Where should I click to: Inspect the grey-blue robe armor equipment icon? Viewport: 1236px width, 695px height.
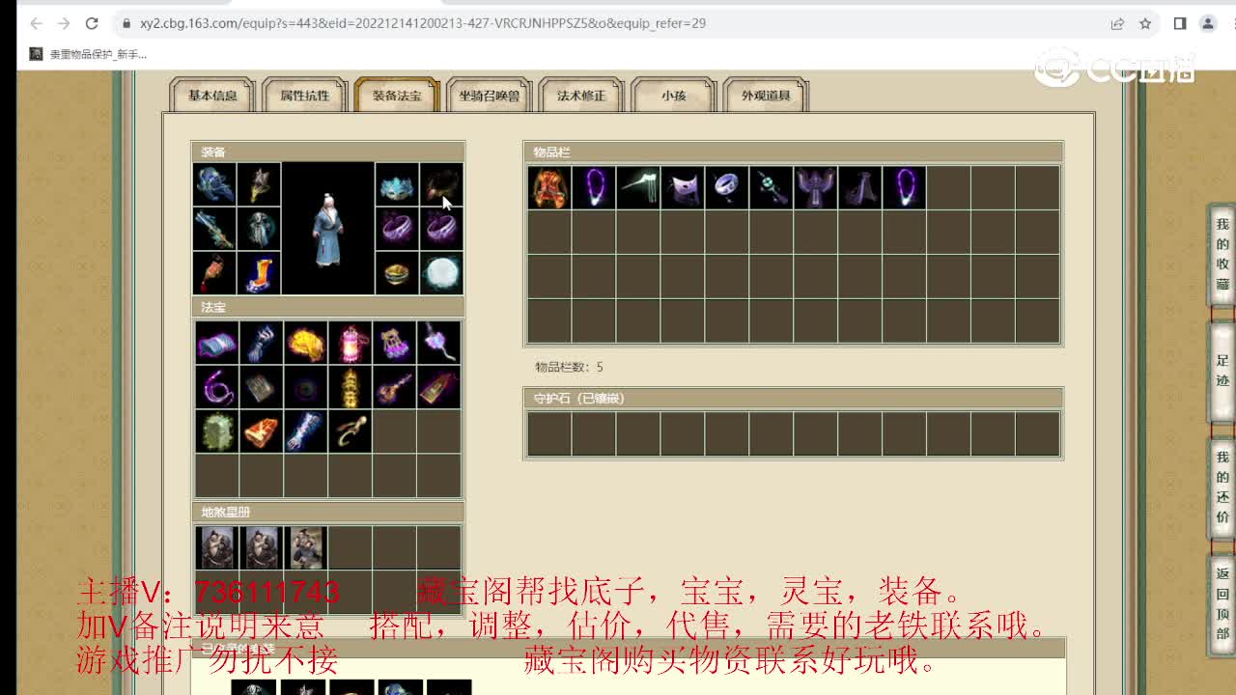point(259,229)
